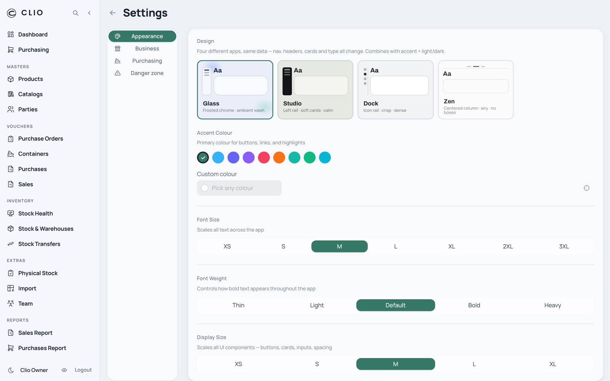610x381 pixels.
Task: Click the eye icon next to Logout
Action: pos(64,370)
